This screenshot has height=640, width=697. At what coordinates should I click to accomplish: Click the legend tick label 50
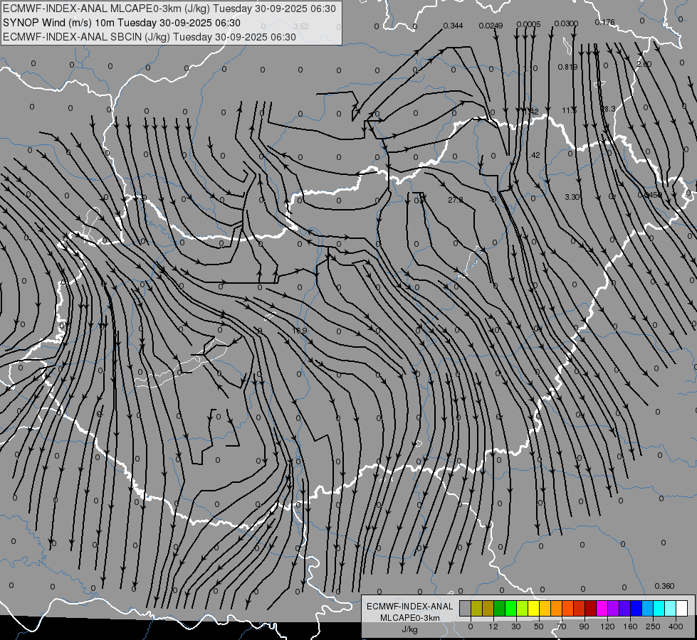[x=539, y=626]
